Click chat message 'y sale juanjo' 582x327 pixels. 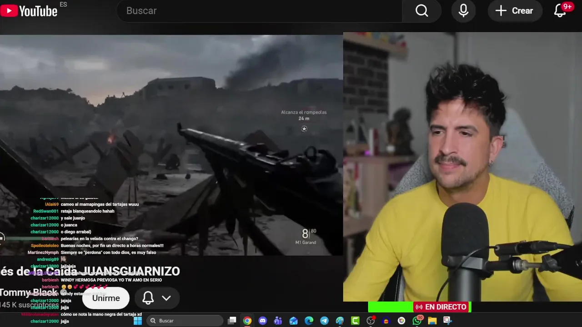(x=73, y=218)
